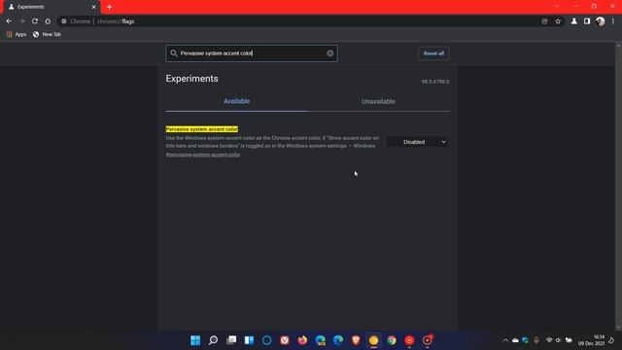Click the share page icon in address bar

544,21
